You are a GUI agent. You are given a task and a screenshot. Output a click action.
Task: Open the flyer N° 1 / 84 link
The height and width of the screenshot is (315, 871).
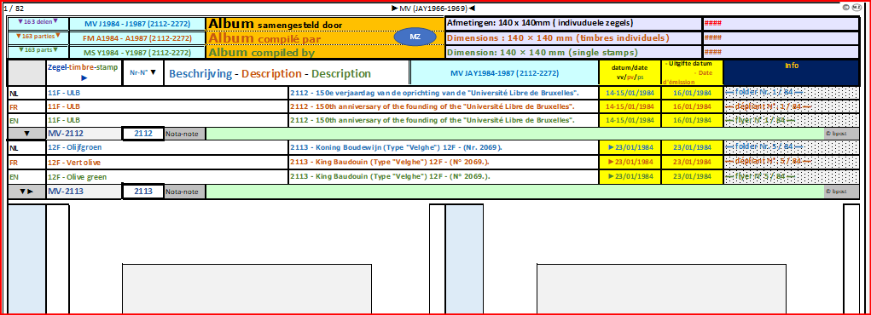tap(759, 120)
